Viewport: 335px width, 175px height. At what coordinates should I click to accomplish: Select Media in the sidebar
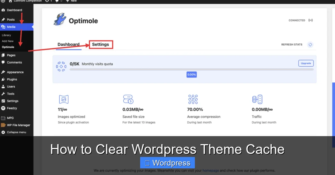tap(16, 27)
